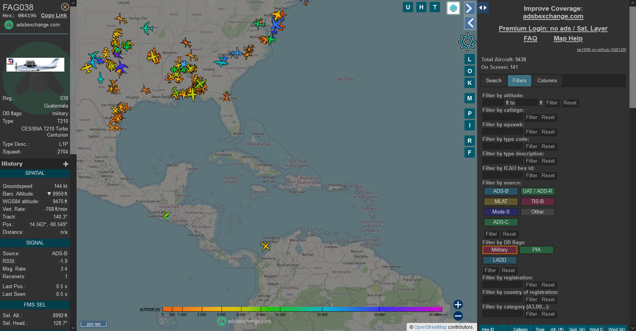
Task: Zoom out with the map minus button
Action: (458, 316)
